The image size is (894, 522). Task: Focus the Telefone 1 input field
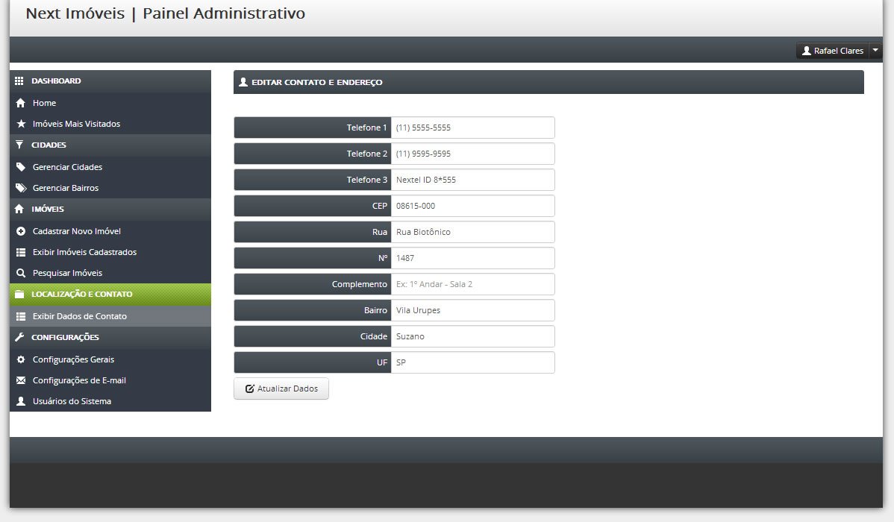[472, 128]
